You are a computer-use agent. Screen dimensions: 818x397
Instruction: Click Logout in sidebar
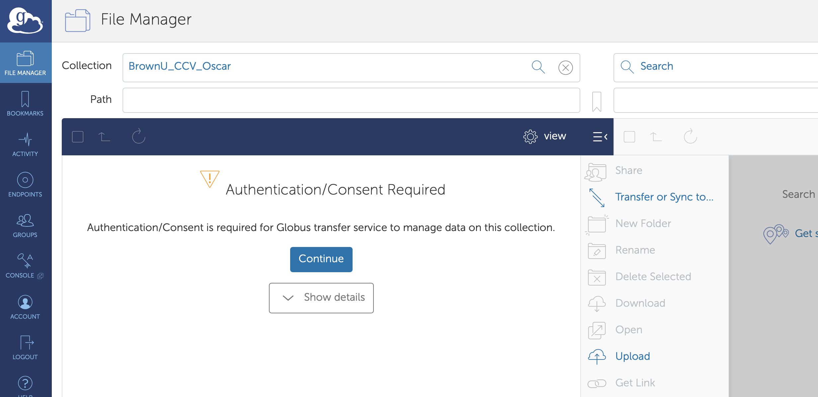pos(25,348)
